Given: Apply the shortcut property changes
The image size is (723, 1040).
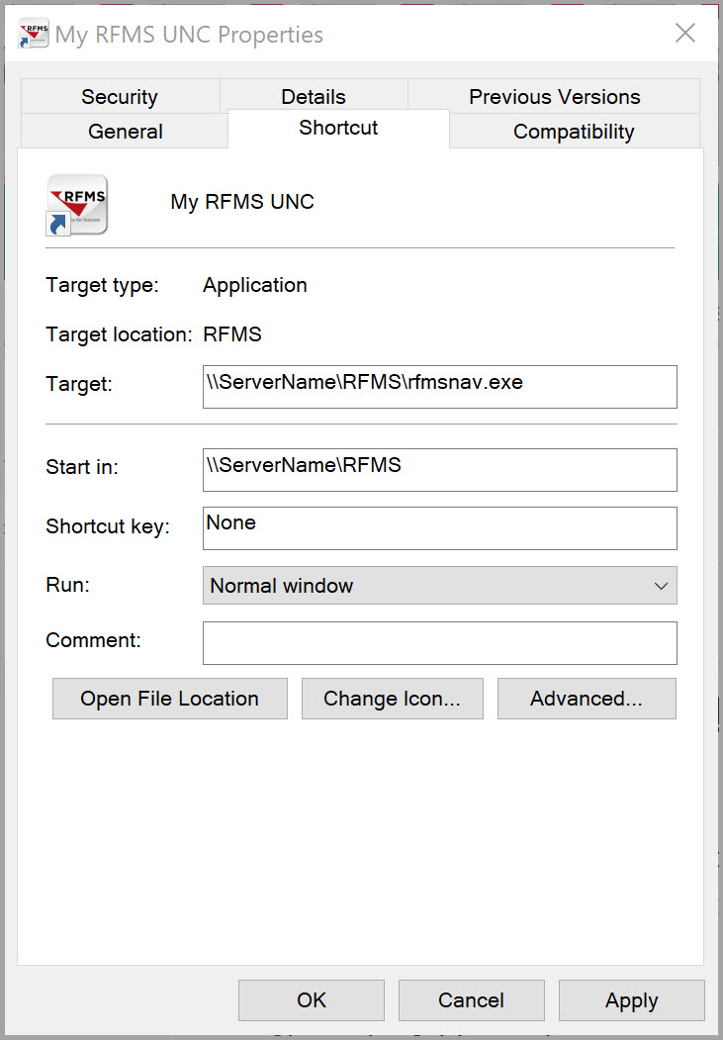Looking at the screenshot, I should click(x=632, y=1000).
